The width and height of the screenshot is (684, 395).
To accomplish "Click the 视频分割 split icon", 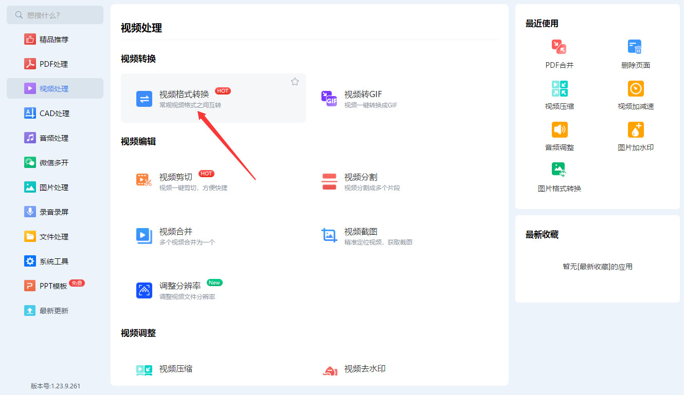I will point(329,181).
